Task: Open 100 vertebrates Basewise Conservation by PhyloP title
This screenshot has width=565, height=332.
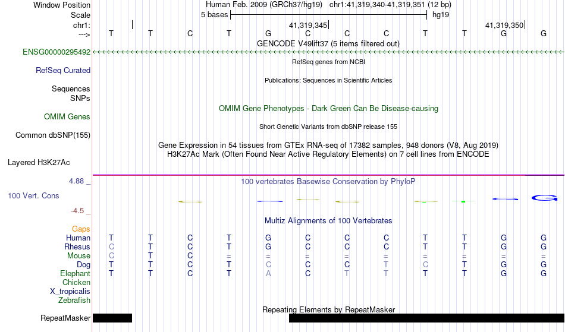Action: 328,182
